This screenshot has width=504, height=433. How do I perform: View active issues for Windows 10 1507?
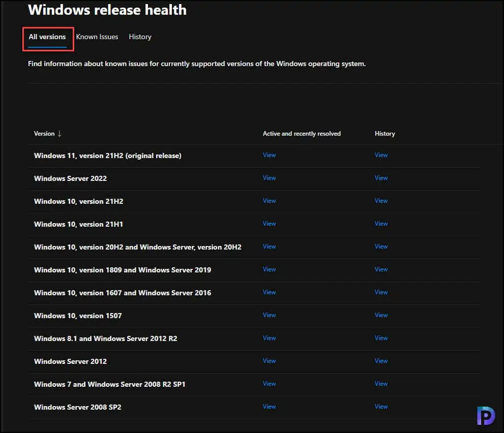click(270, 315)
